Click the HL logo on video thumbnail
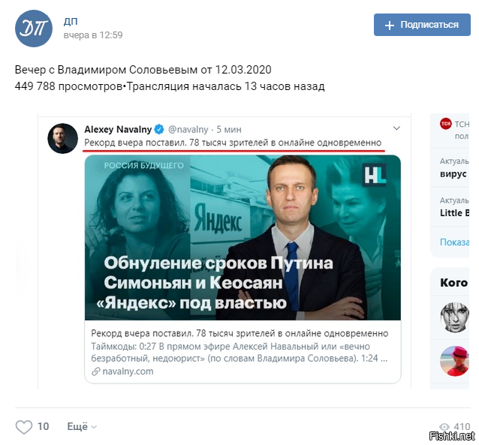The image size is (479, 445). (x=374, y=176)
